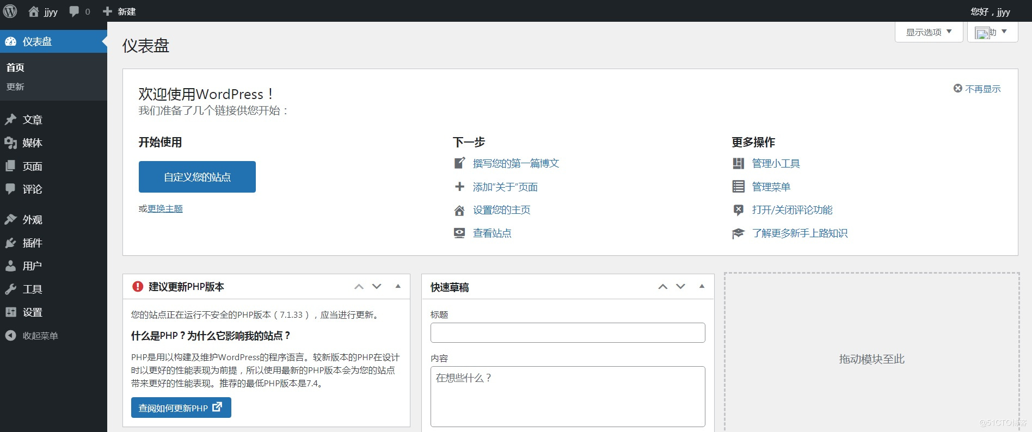Click the 插件 plugin icon in sidebar
The width and height of the screenshot is (1032, 432).
tap(10, 243)
